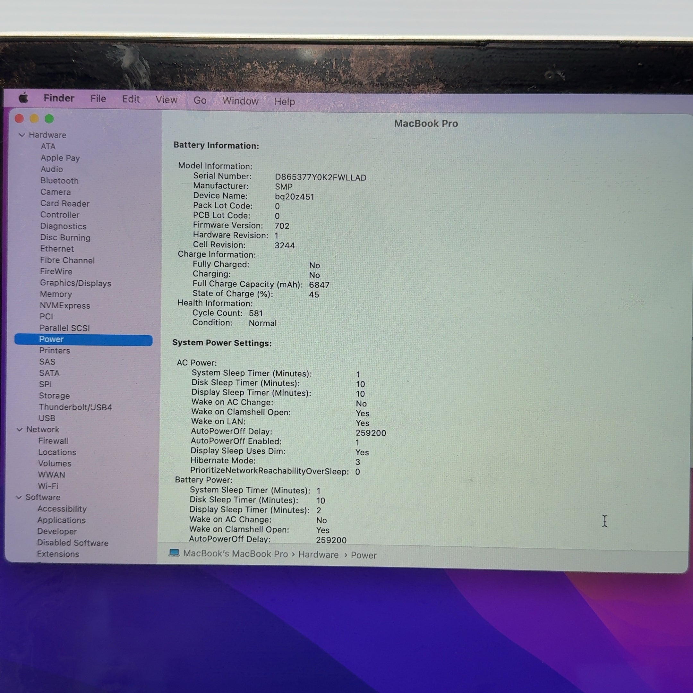The width and height of the screenshot is (693, 693).
Task: Select Thunderbolt/USB4 in the sidebar
Action: (76, 407)
